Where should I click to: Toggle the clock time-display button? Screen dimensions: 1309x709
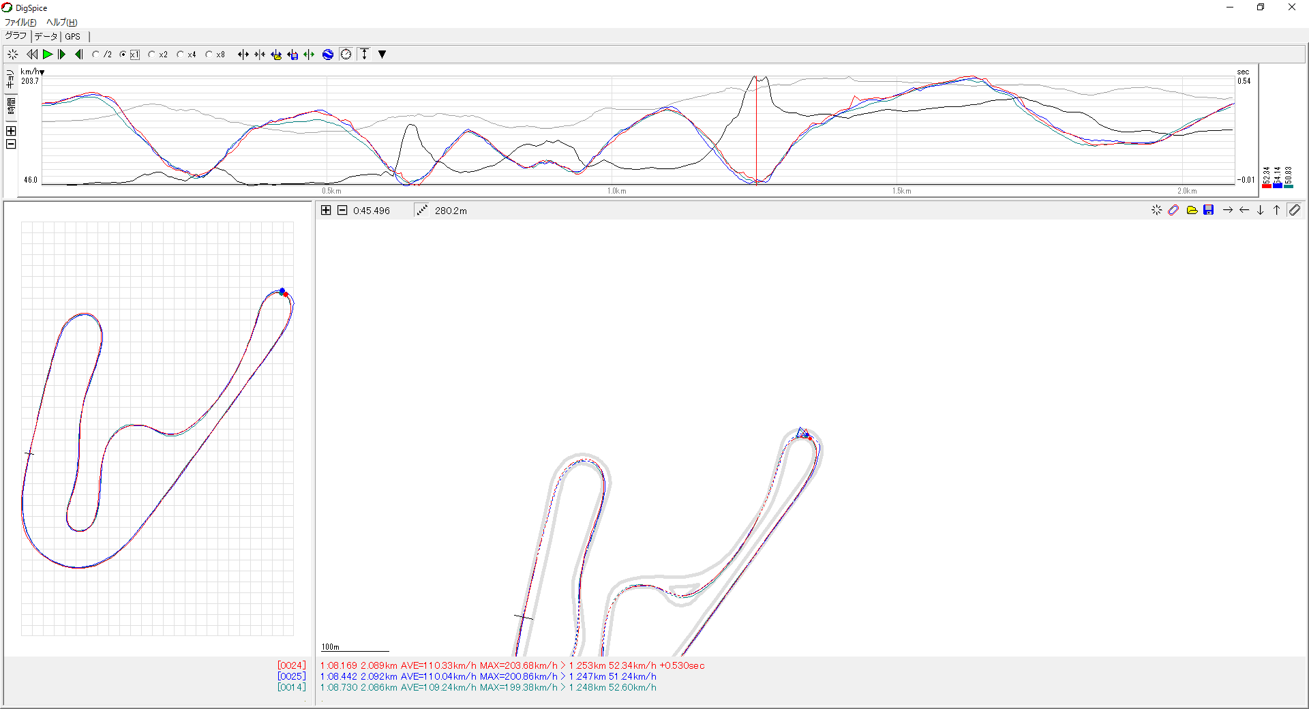pyautogui.click(x=346, y=55)
